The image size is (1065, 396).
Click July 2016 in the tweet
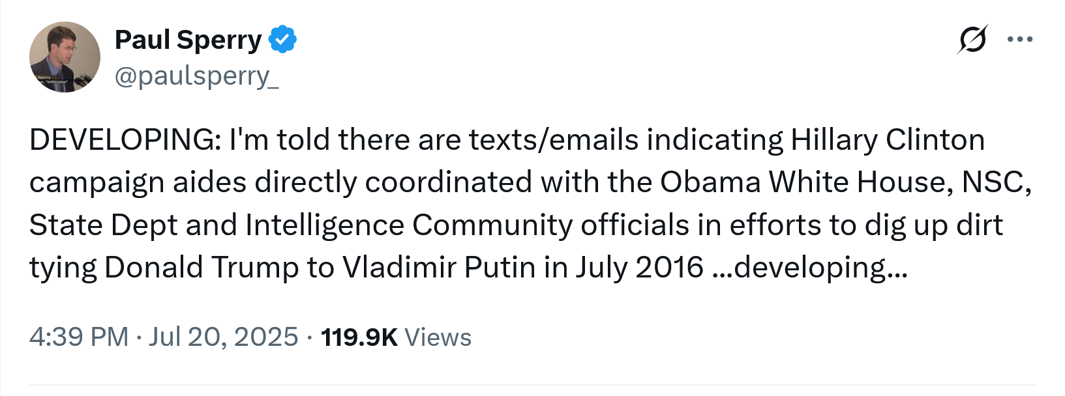tap(639, 268)
